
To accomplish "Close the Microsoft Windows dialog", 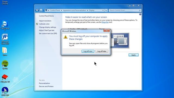I will click(107, 30).
